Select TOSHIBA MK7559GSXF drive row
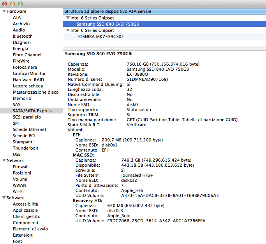266x244 pixels. pyautogui.click(x=164, y=37)
